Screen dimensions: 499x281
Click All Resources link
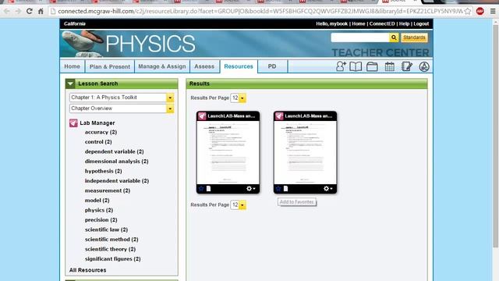point(88,270)
